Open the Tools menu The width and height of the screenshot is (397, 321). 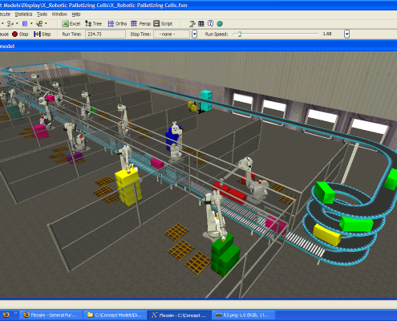coord(42,14)
